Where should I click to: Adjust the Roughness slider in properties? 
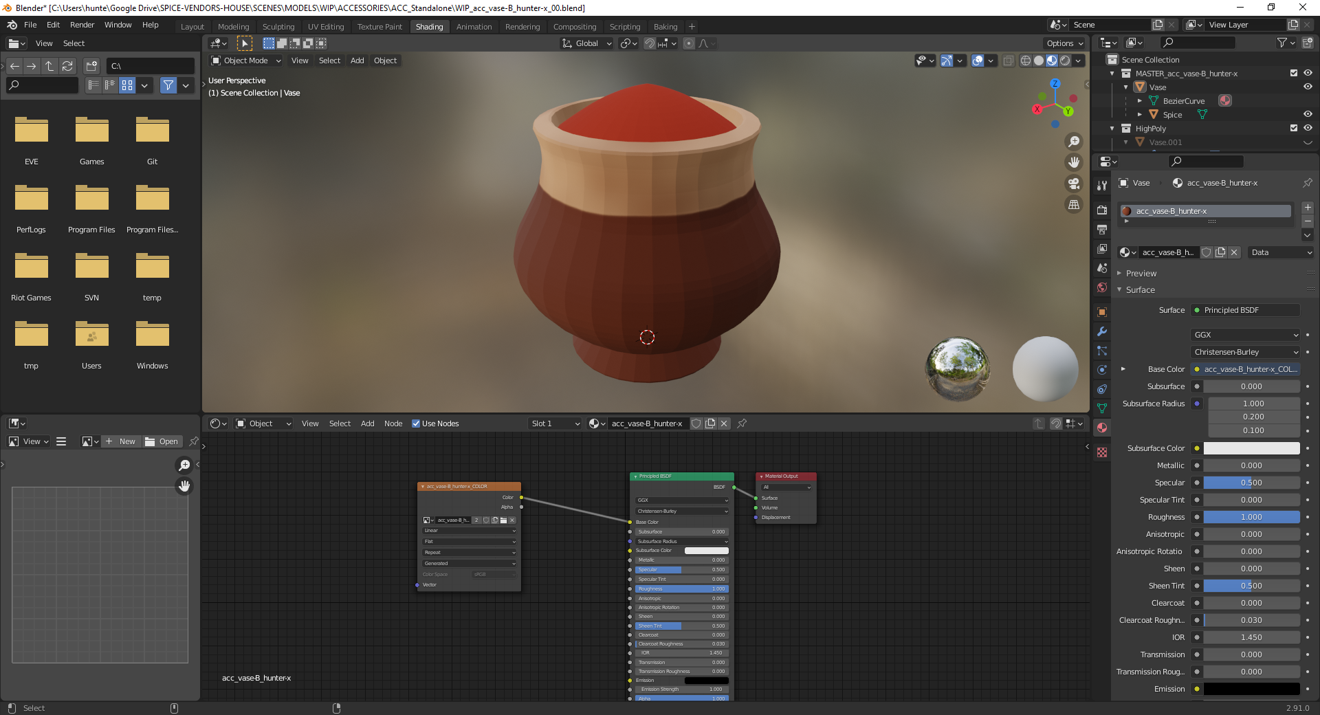[x=1251, y=517]
